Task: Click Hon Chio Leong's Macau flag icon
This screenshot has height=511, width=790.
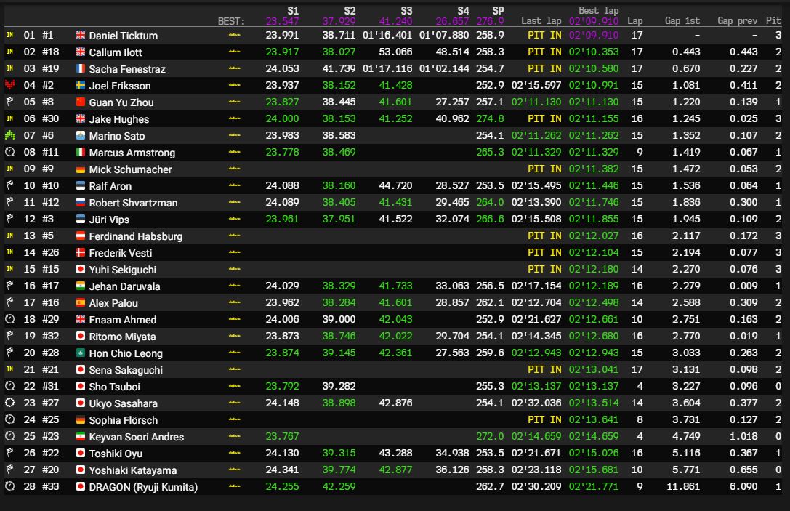Action: coord(81,353)
